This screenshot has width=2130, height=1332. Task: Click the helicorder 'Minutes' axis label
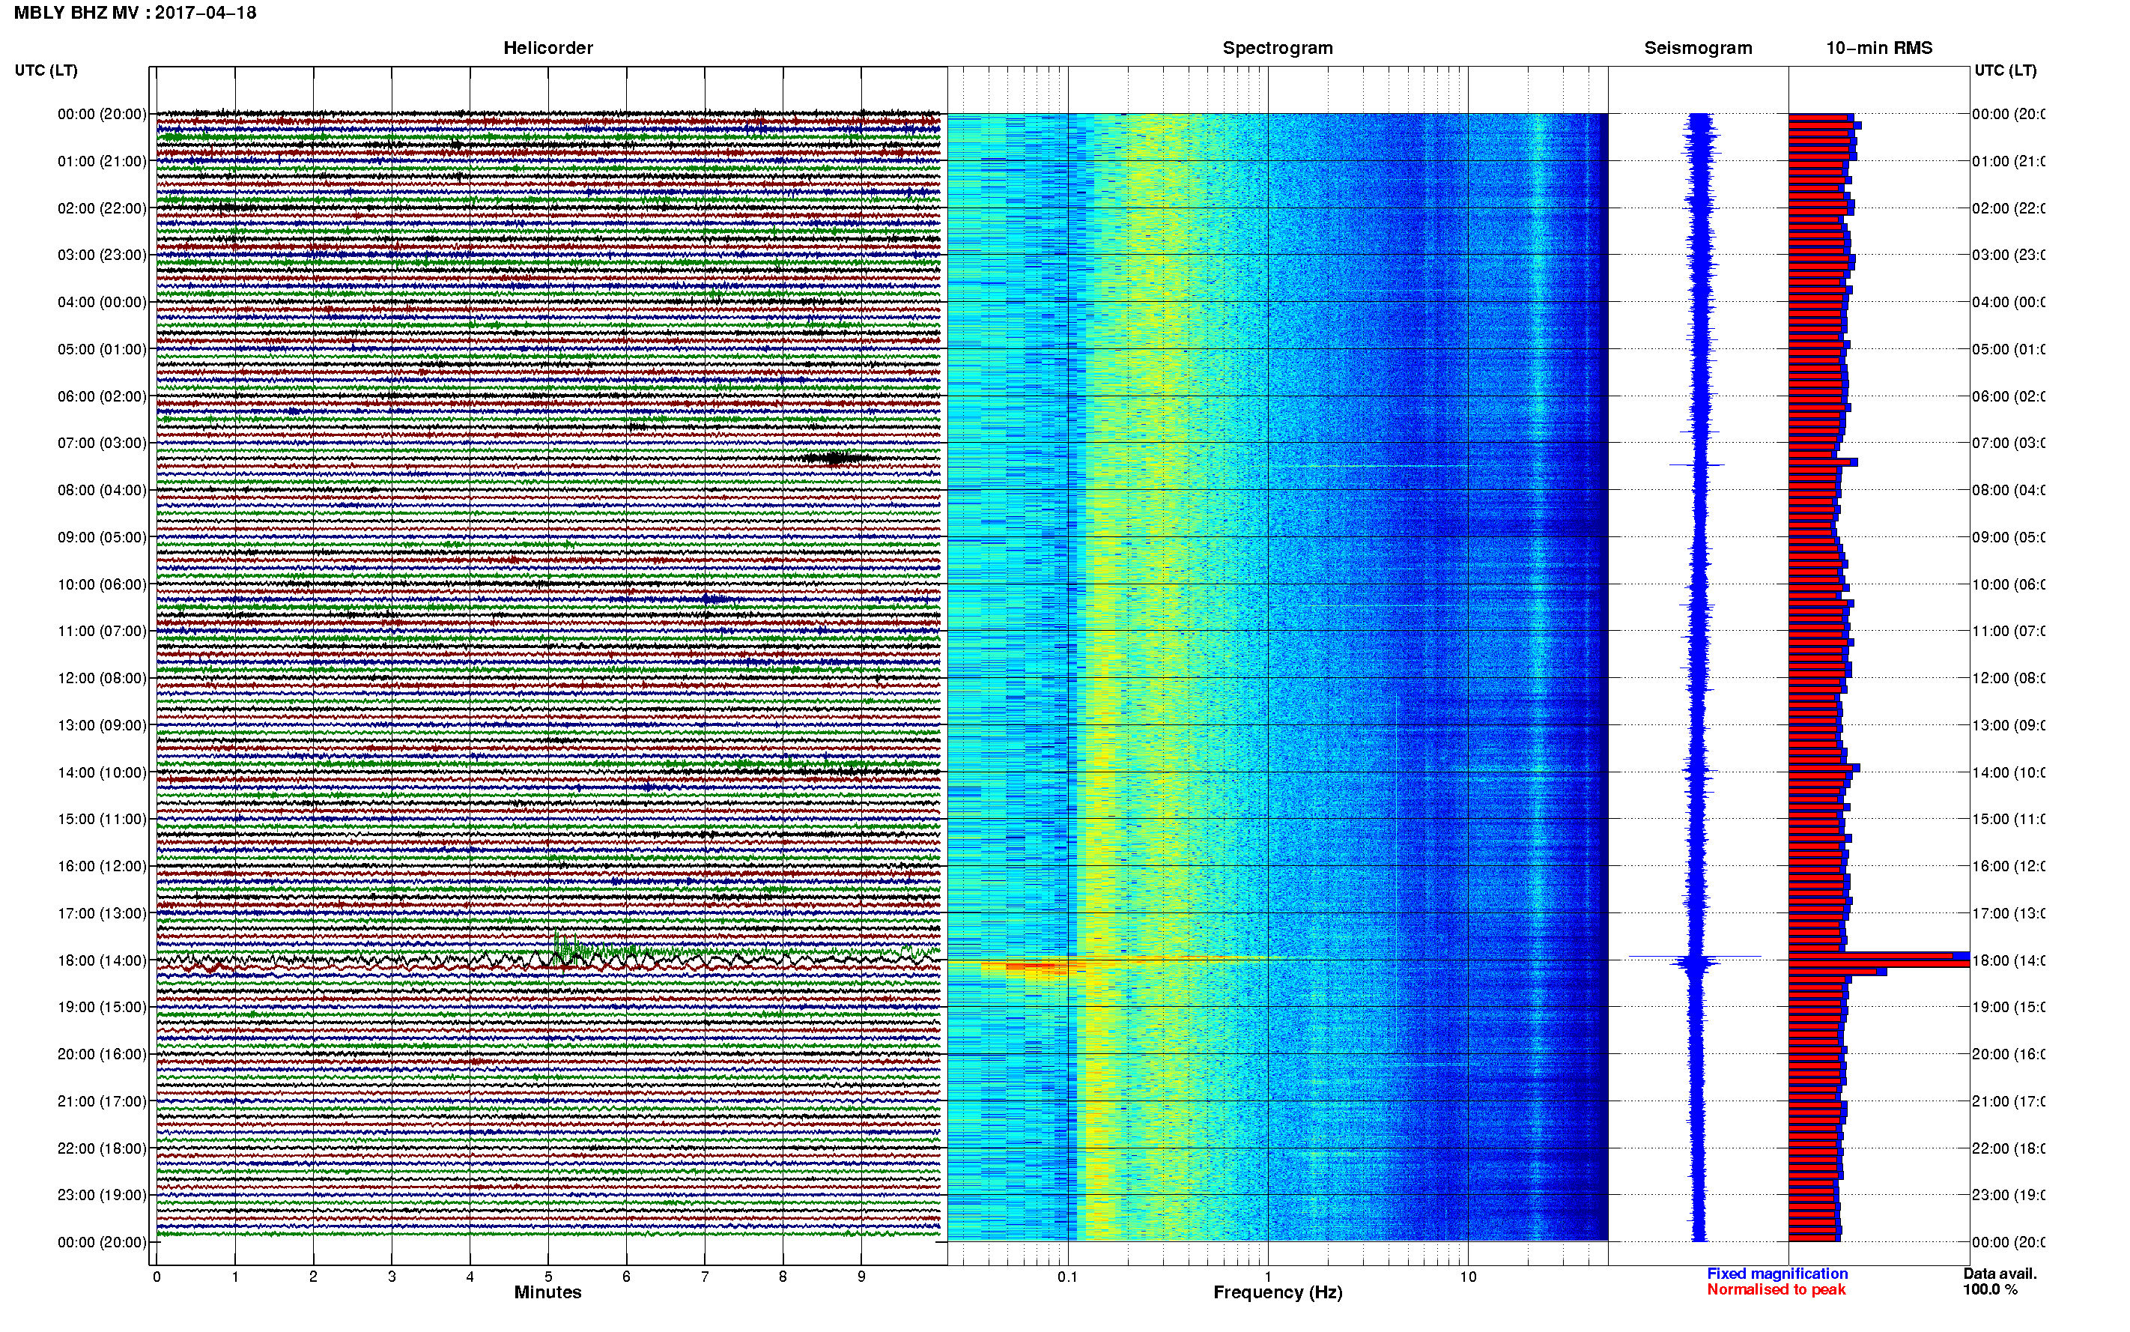click(547, 1292)
